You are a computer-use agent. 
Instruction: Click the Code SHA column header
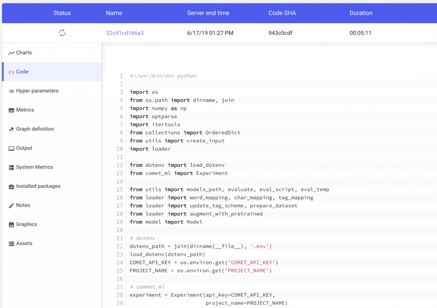coord(282,13)
